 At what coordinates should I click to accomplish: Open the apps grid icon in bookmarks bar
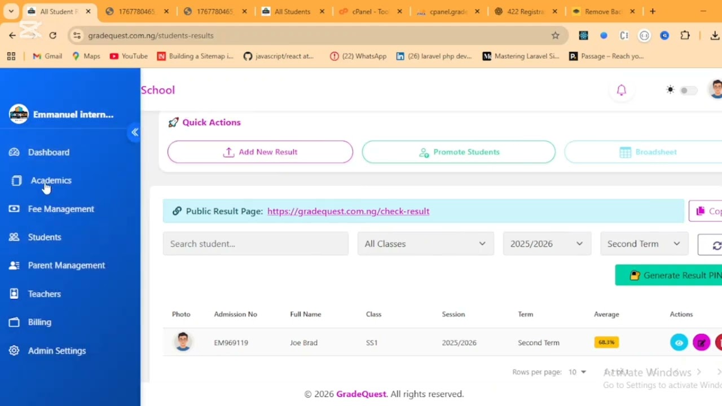click(11, 56)
